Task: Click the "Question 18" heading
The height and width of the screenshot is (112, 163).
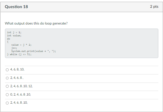Action: coord(16,7)
